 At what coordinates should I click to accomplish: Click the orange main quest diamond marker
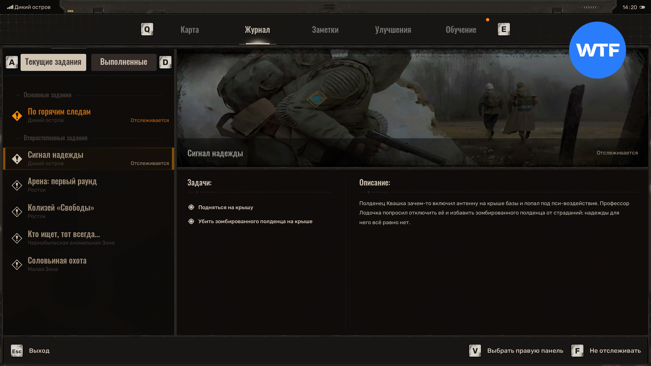[x=17, y=116]
